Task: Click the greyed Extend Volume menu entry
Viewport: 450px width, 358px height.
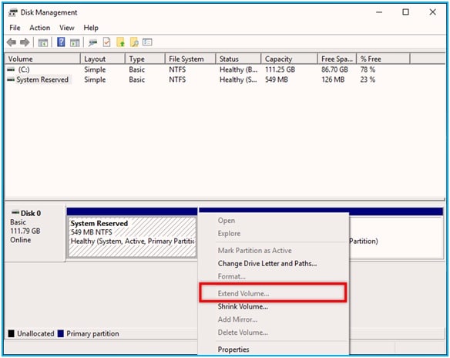Action: 243,293
